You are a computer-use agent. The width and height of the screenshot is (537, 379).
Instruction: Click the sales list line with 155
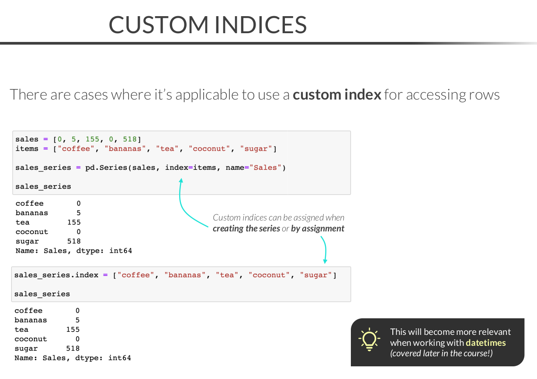(78, 139)
